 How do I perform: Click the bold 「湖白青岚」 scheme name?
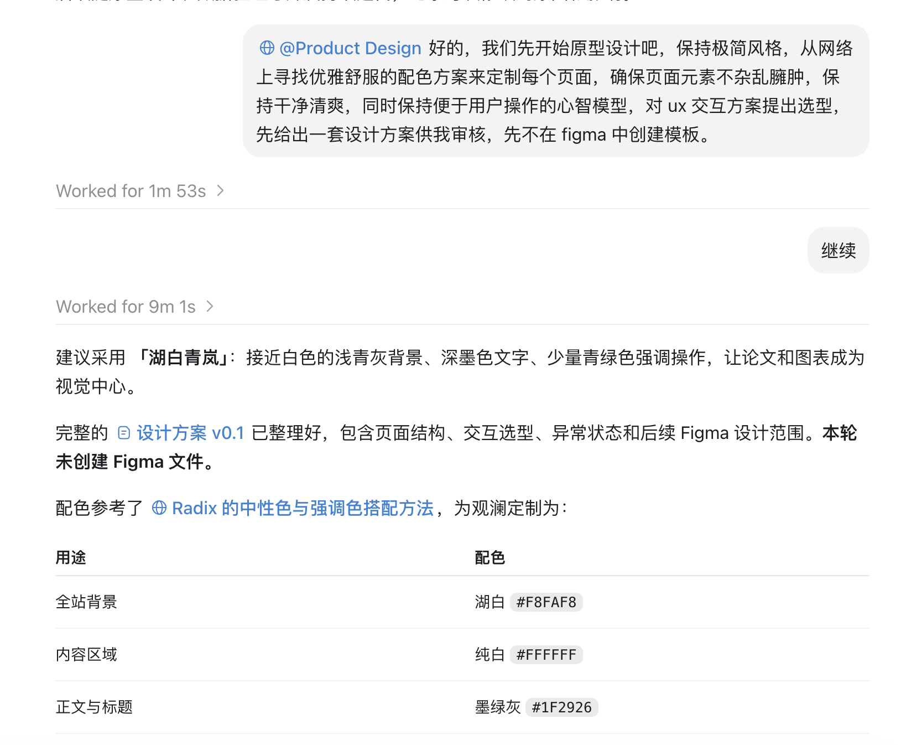pos(183,358)
